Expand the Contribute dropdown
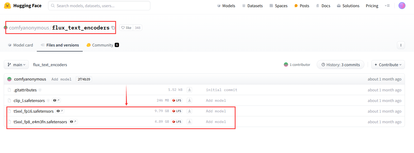 pos(388,65)
